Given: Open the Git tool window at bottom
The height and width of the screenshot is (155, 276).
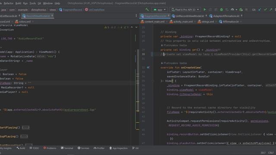Looking at the screenshot, I should (135, 148).
